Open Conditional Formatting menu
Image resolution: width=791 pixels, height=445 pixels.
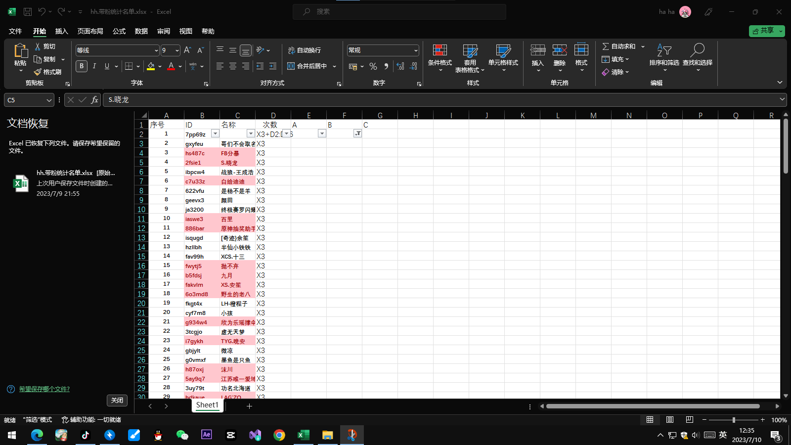click(x=440, y=57)
